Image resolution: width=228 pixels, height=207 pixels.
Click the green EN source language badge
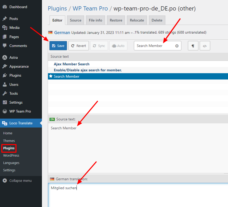coord(52,119)
